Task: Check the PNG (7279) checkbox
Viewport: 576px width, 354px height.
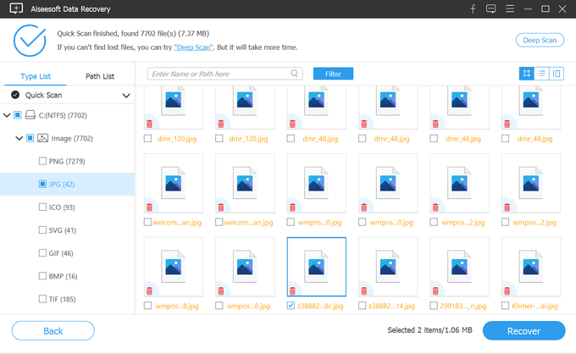Action: tap(42, 161)
